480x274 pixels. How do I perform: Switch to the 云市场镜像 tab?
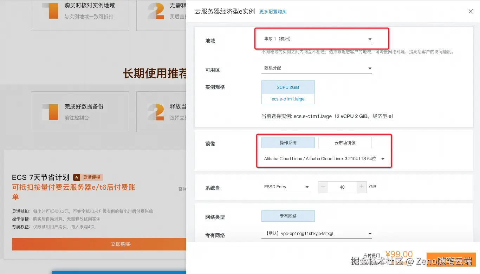[345, 143]
